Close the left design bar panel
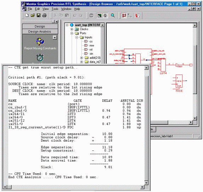 57,22
